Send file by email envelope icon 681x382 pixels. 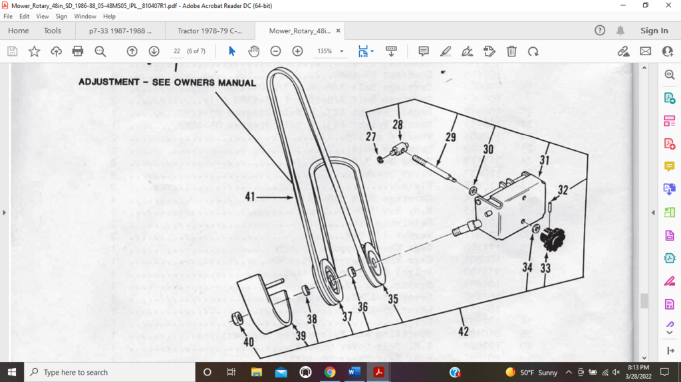645,51
